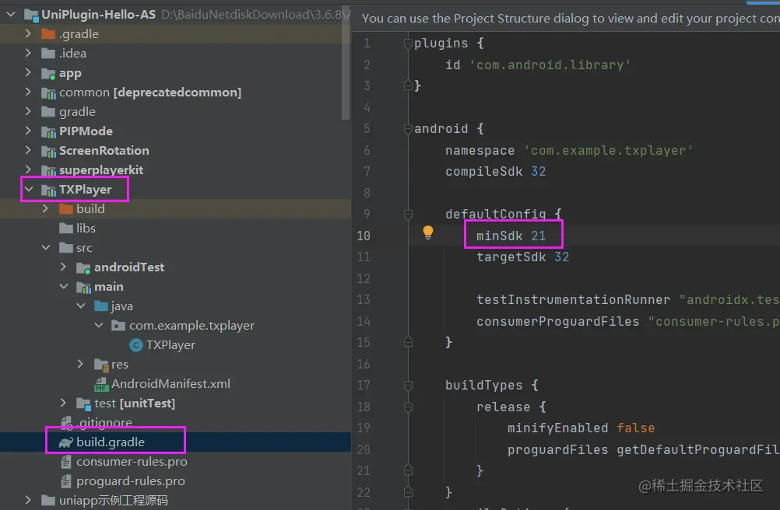Screen dimensions: 780x510
Task: Collapse the com.example.txplayer package
Action: (99, 325)
